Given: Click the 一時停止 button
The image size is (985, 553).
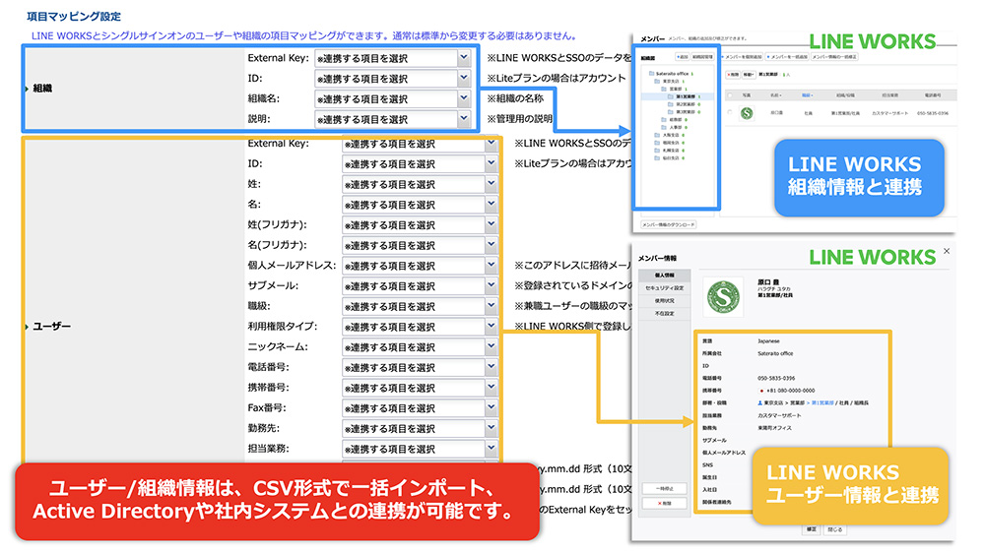Looking at the screenshot, I should (665, 489).
